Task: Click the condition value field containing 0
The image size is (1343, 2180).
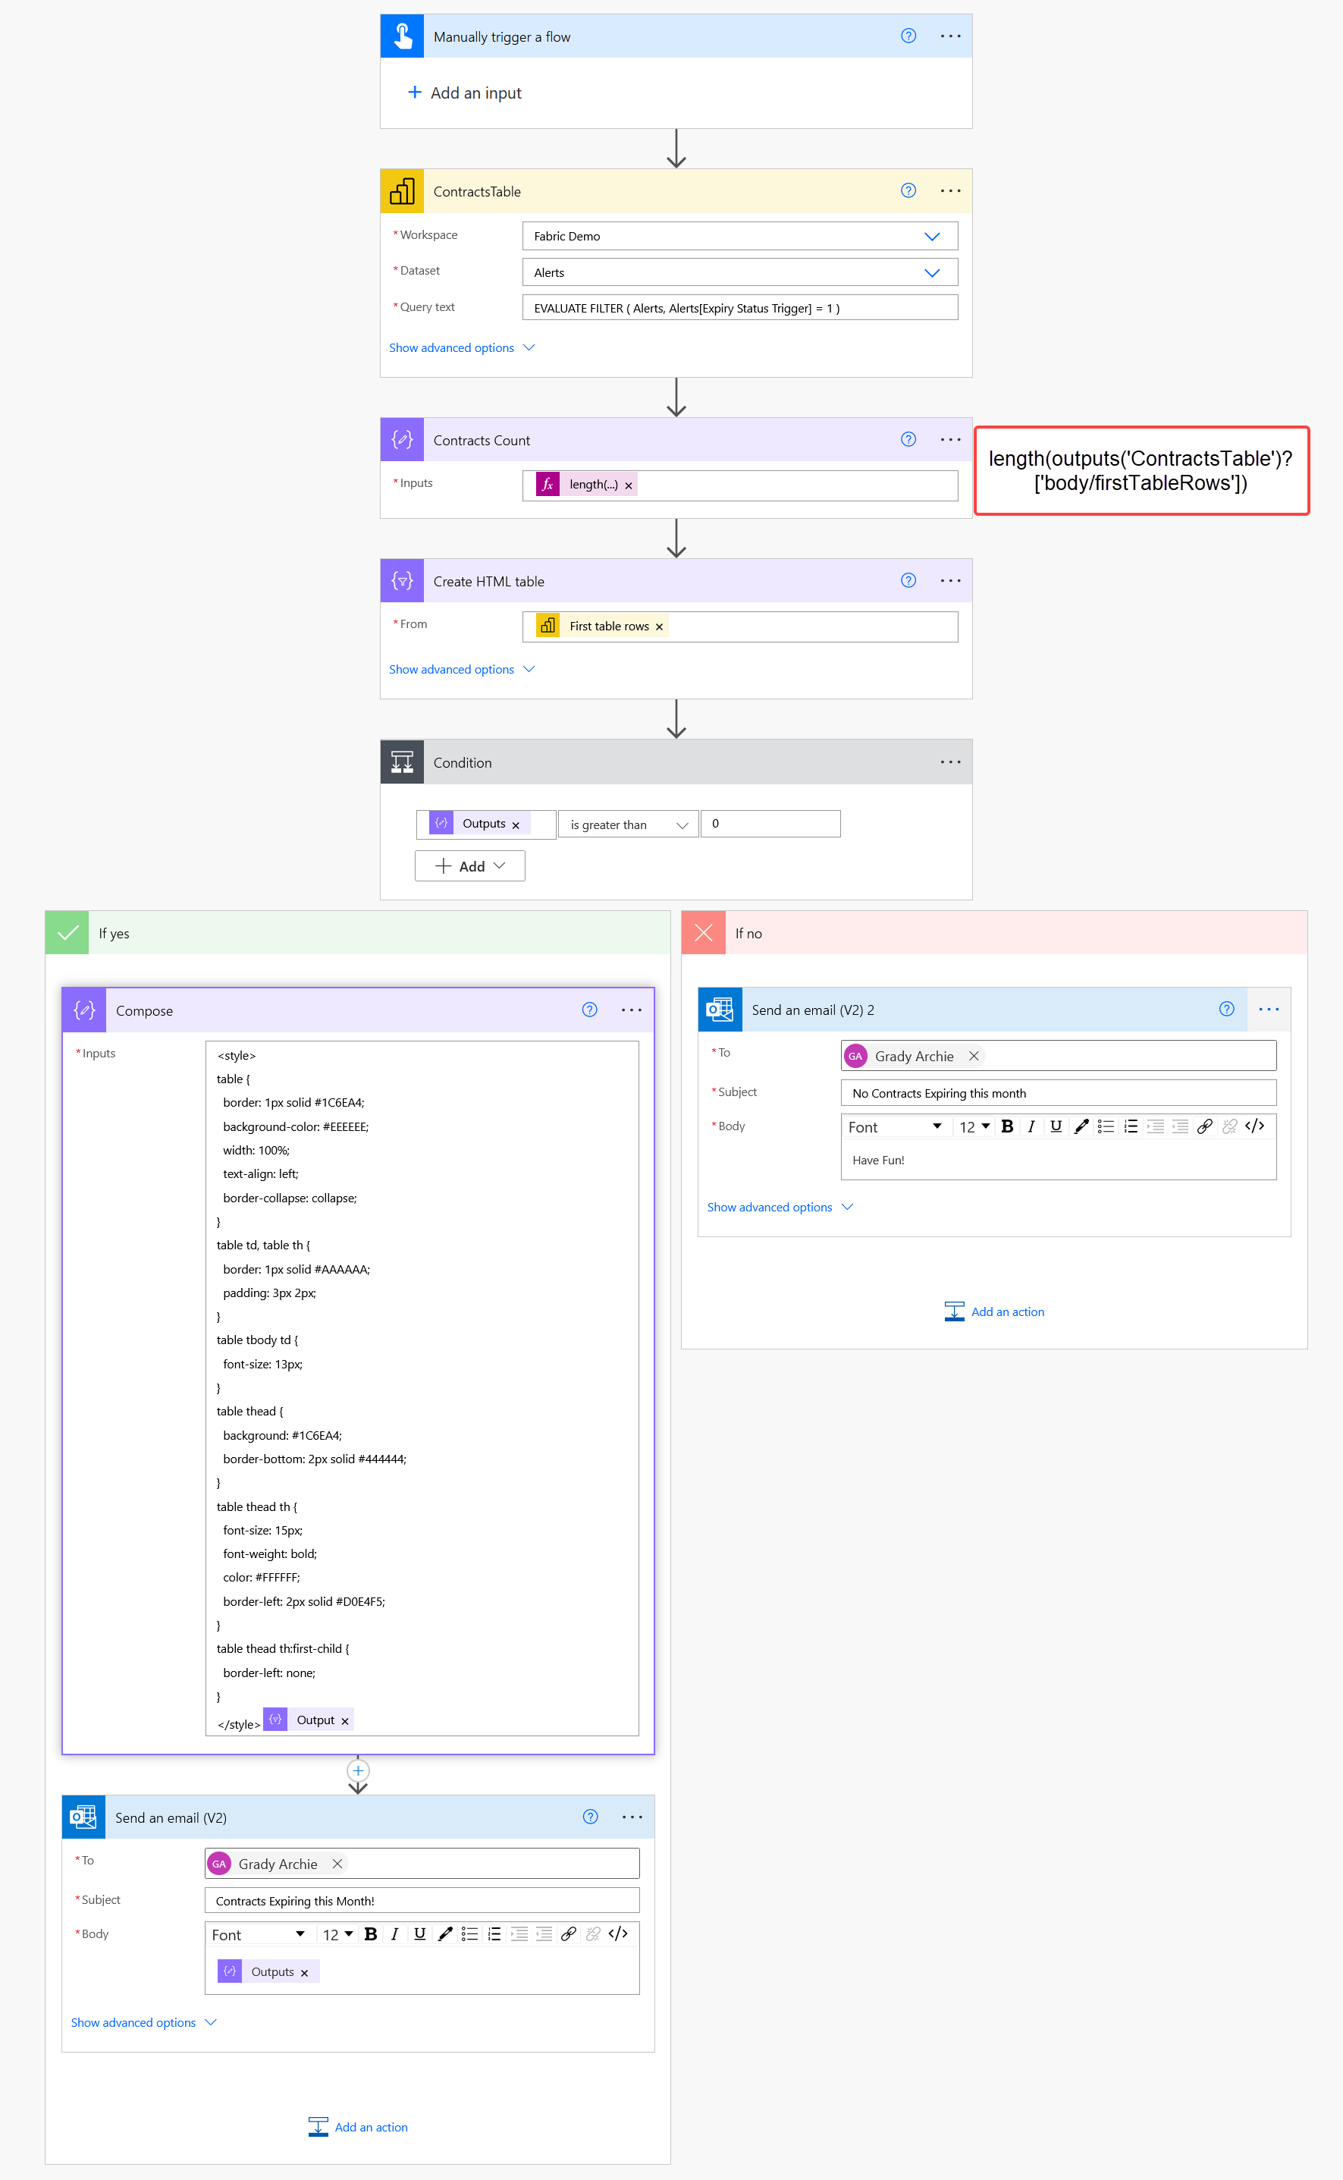Action: (x=770, y=825)
